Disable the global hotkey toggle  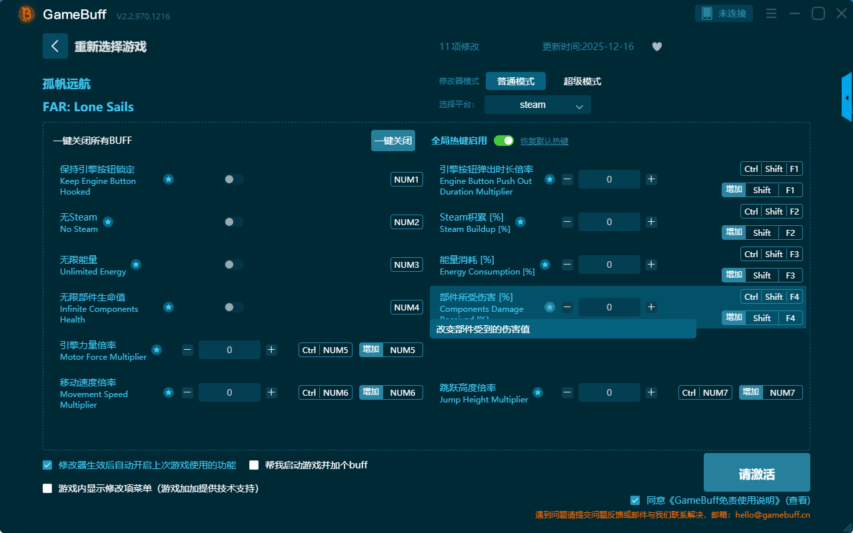click(x=504, y=141)
